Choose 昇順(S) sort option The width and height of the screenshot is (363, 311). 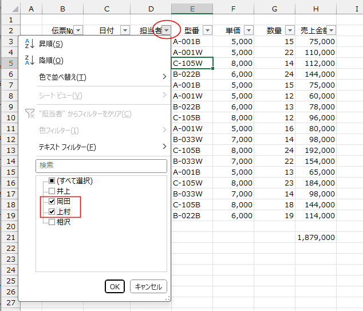94,44
